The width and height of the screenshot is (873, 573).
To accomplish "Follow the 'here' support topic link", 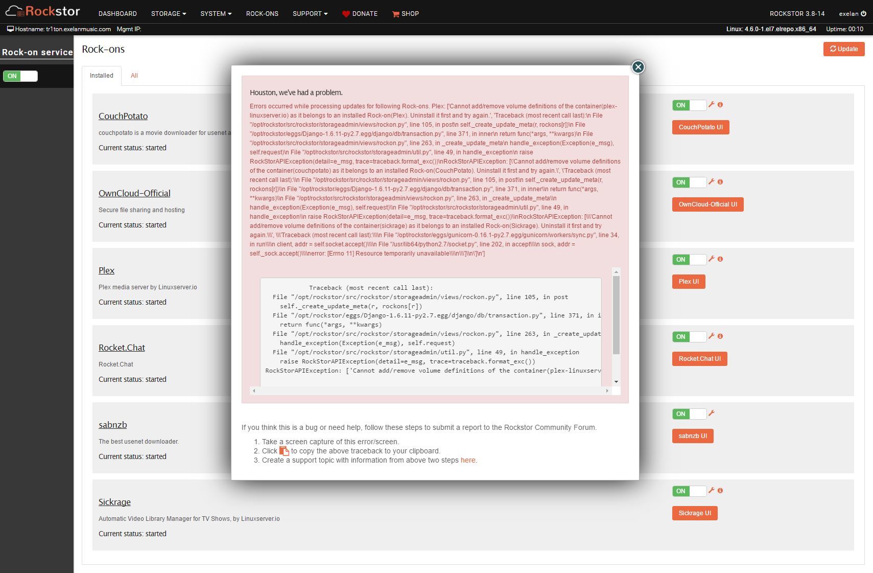I will (468, 460).
